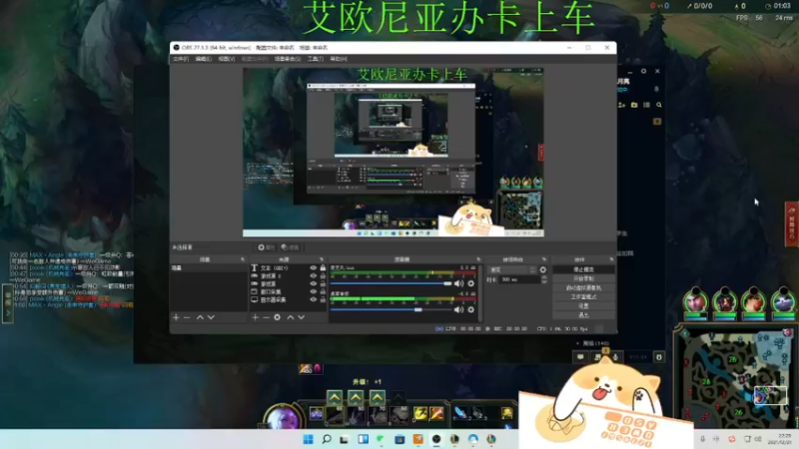Toggle lock on Game Capture 2 source

point(323,276)
